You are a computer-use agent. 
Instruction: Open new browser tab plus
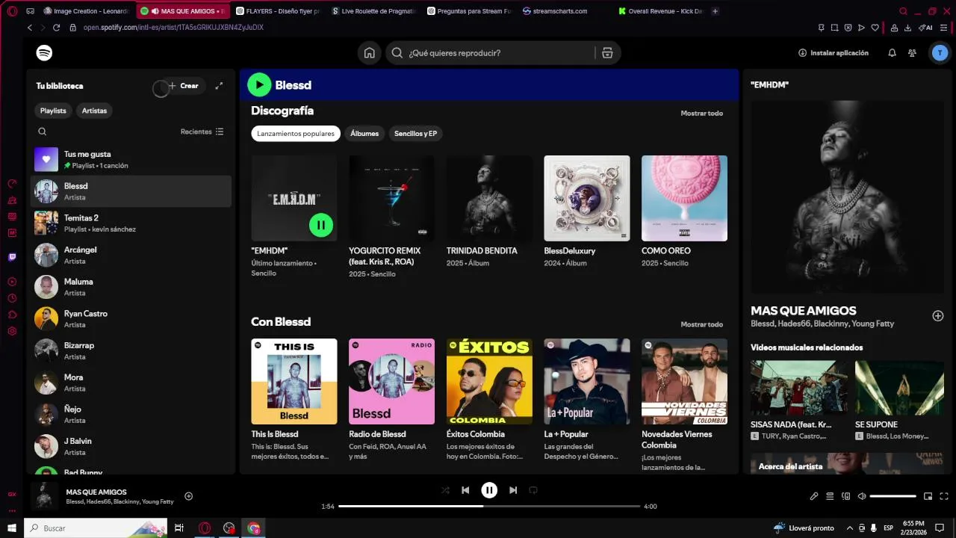tap(716, 11)
